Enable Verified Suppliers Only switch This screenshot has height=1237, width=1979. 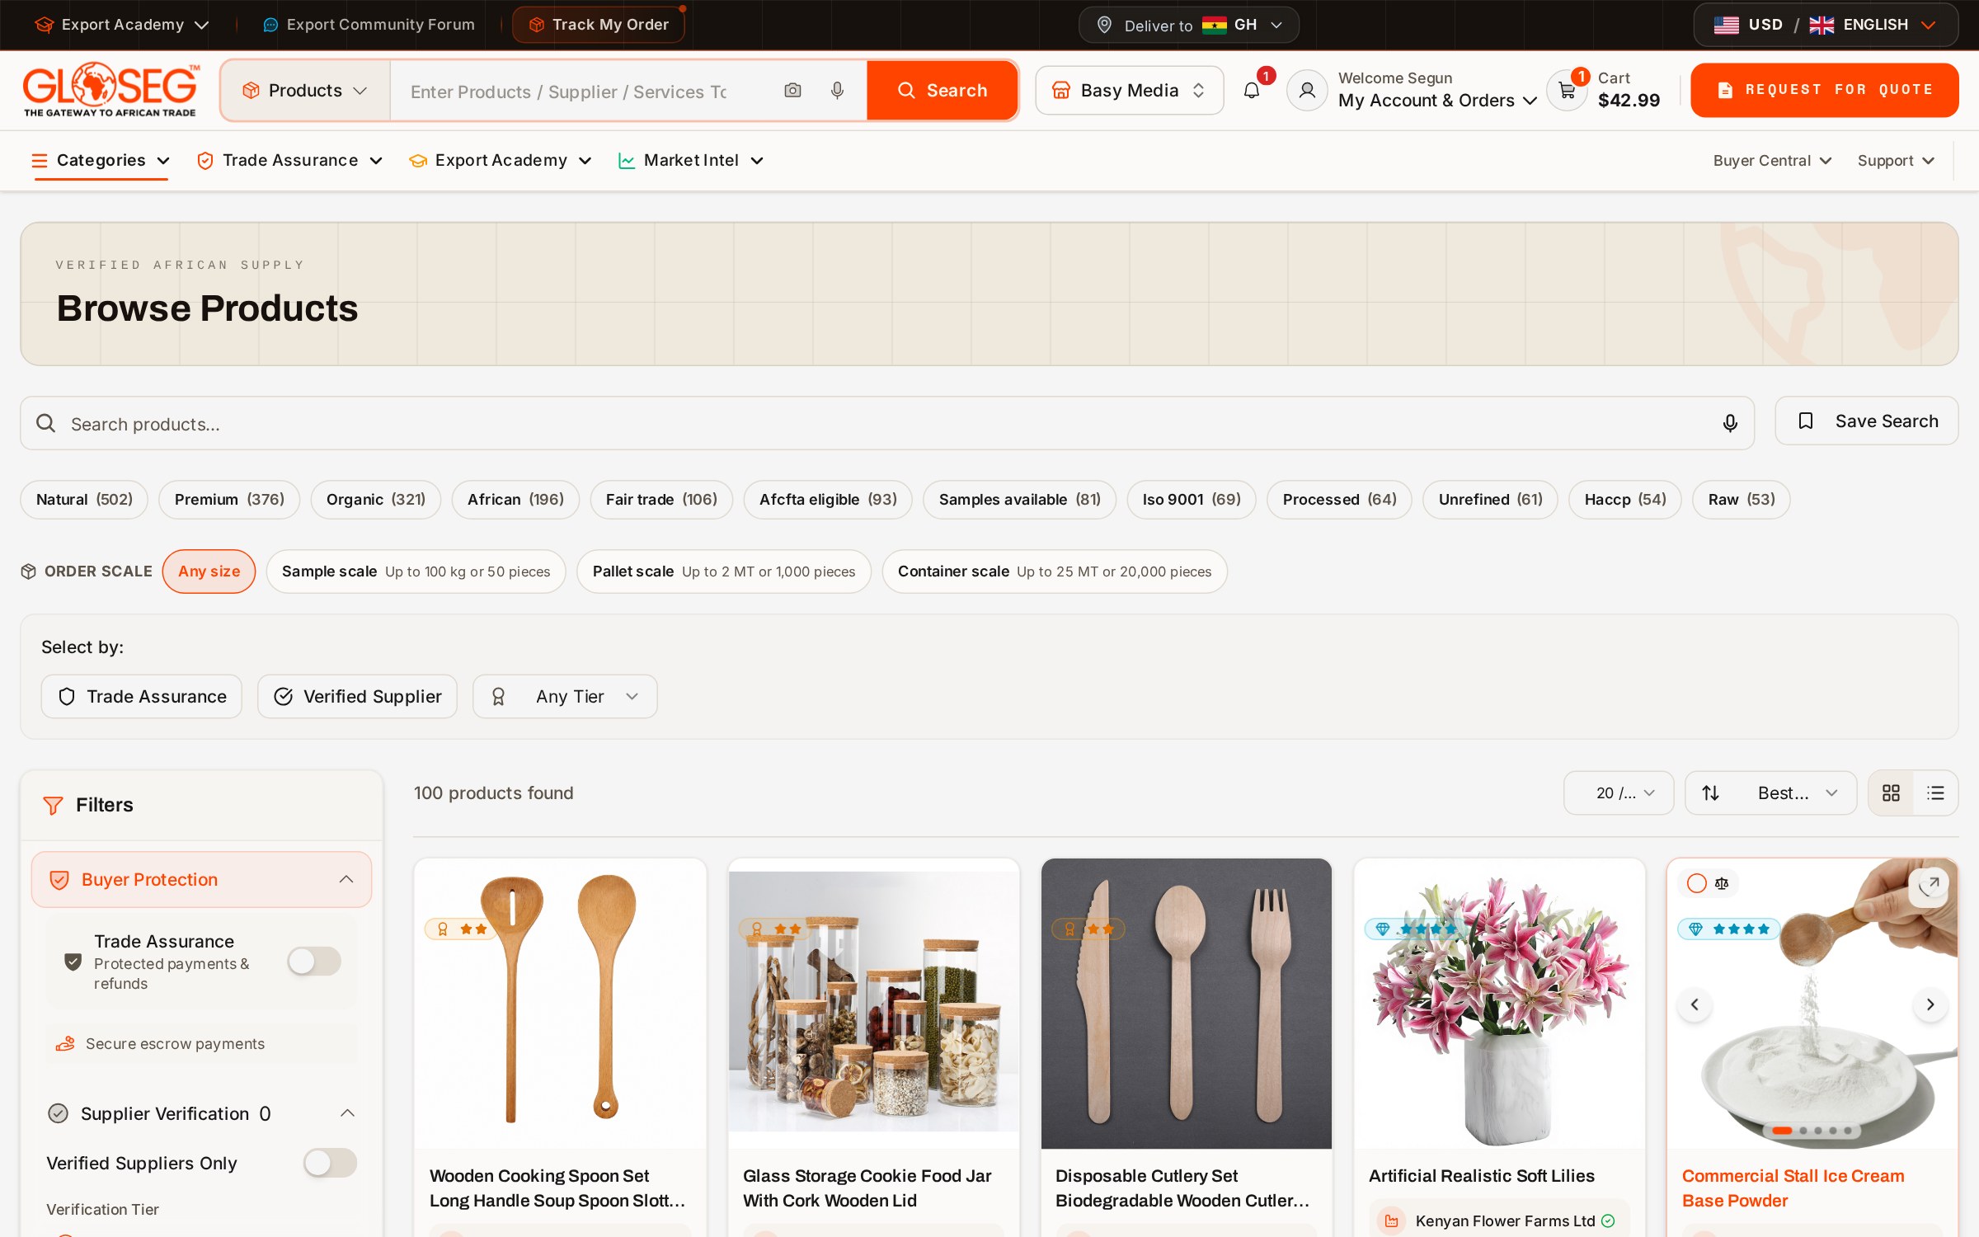tap(330, 1163)
